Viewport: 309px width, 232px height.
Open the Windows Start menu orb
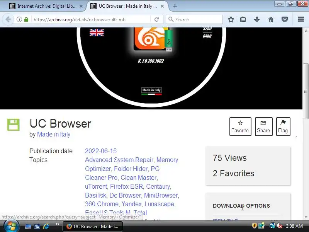click(x=12, y=226)
